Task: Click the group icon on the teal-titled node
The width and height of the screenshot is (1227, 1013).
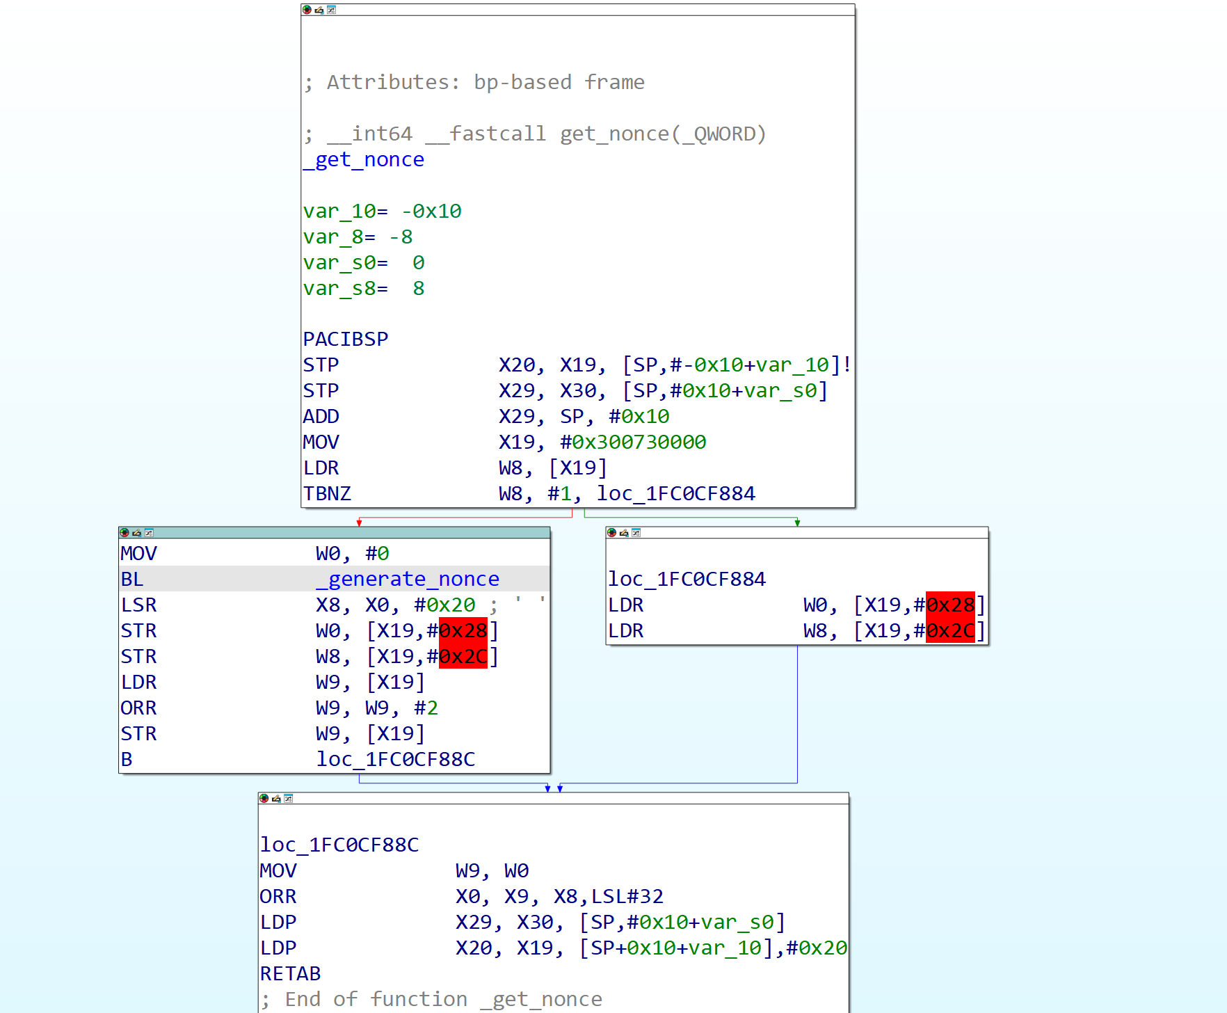Action: [x=149, y=533]
